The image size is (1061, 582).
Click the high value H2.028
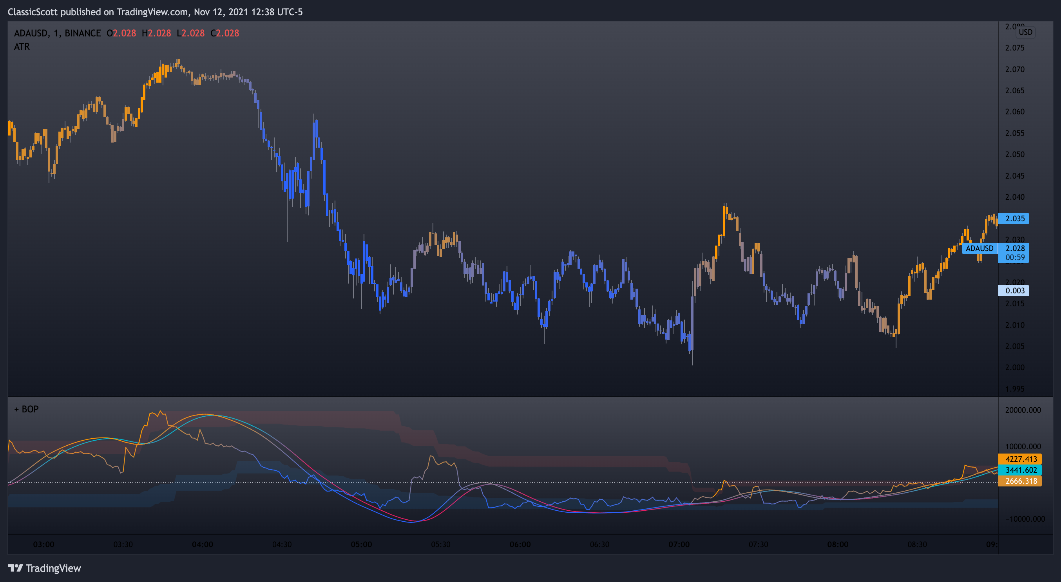point(156,33)
